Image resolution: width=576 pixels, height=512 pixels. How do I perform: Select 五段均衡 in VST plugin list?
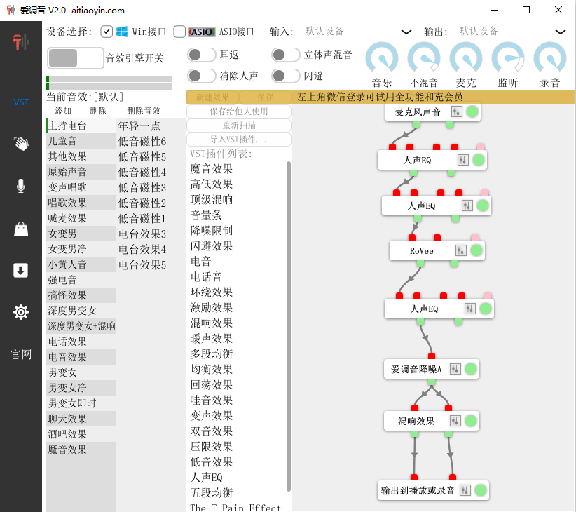[x=237, y=493]
